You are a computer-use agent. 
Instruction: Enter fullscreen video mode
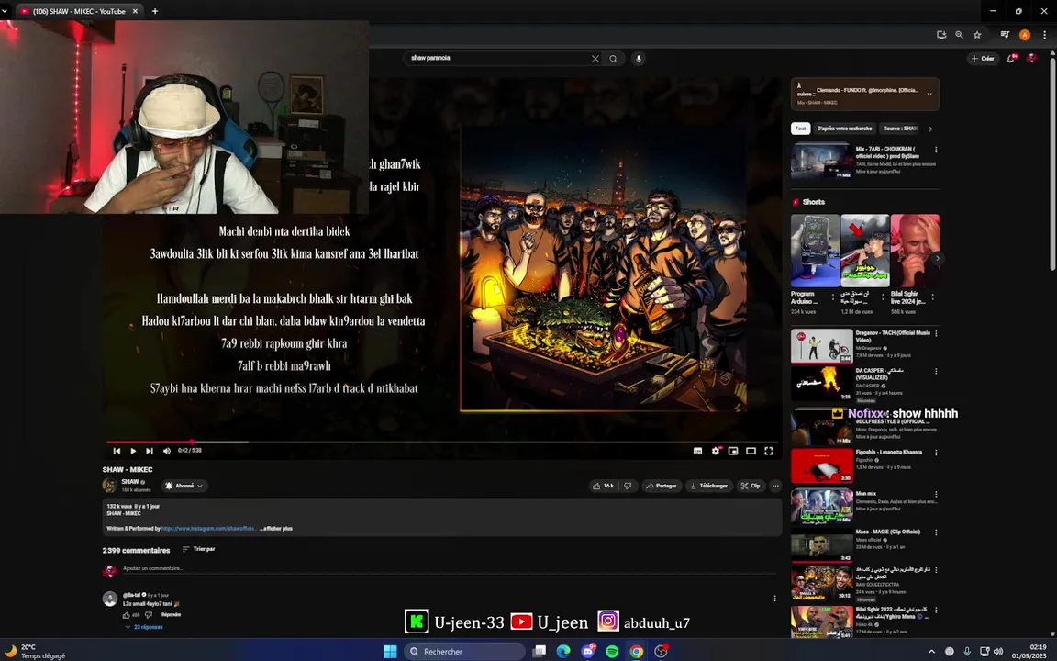point(769,452)
